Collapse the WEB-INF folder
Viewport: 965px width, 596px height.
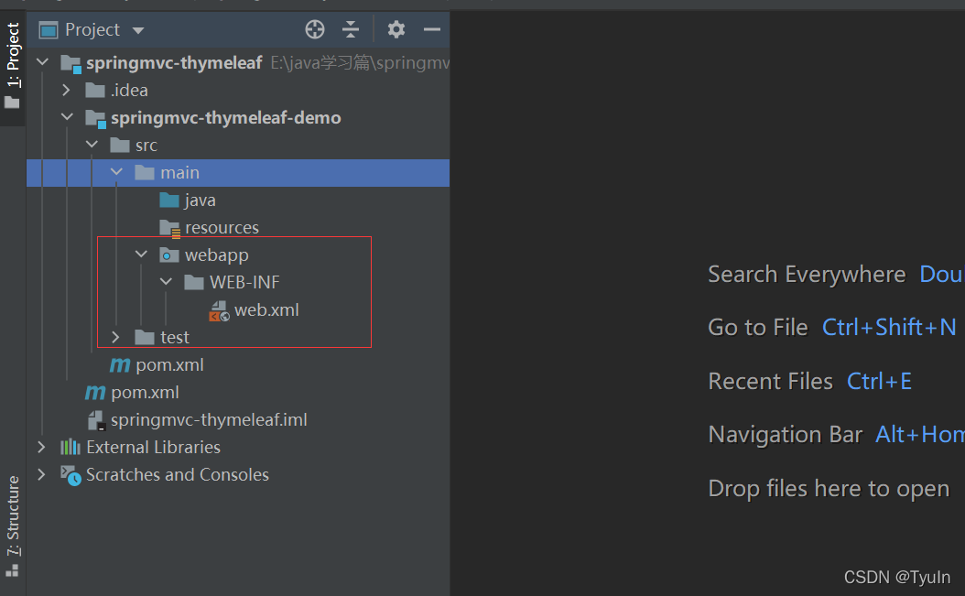point(166,282)
